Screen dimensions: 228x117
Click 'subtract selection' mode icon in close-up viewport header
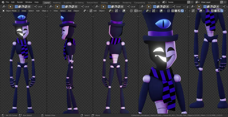161,7
